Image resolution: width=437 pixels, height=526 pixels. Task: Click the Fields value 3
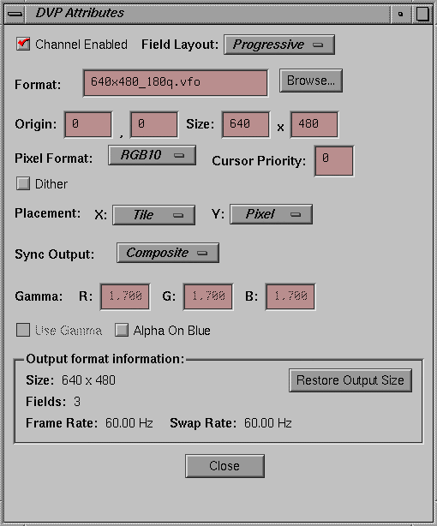[77, 402]
